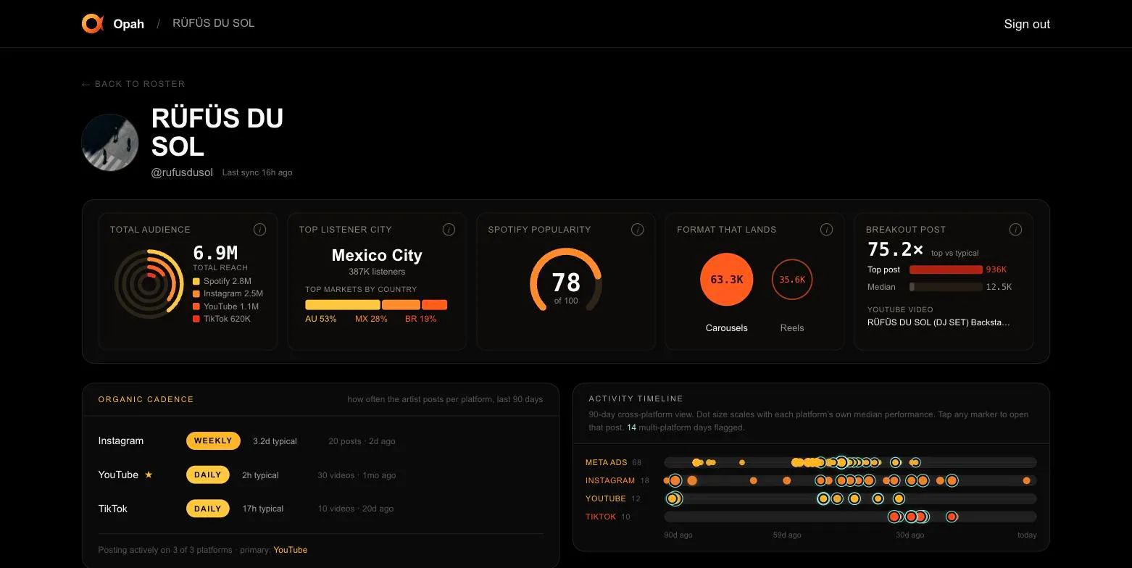This screenshot has height=568, width=1132.
Task: Select the YOUTUBE timeline row label
Action: point(606,498)
